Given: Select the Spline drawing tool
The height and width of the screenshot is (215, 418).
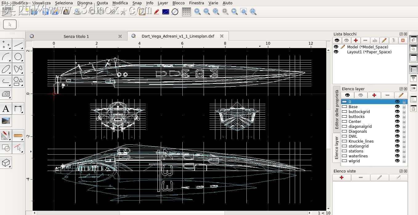Looking at the screenshot, I should (x=18, y=69).
